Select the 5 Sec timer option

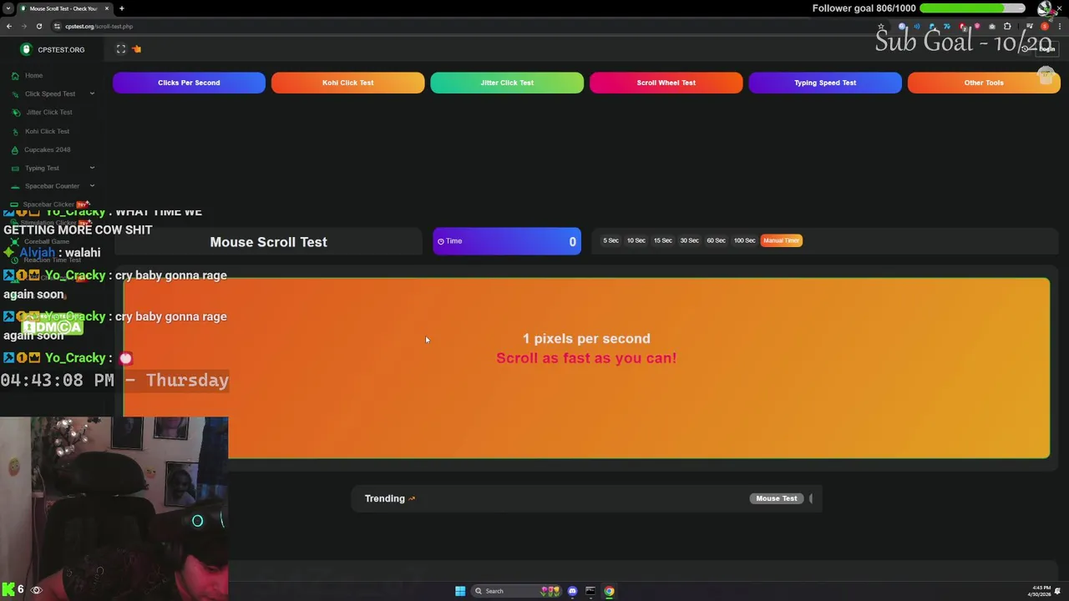tap(611, 240)
